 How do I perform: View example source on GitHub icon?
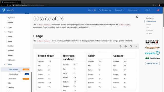[x=131, y=47]
